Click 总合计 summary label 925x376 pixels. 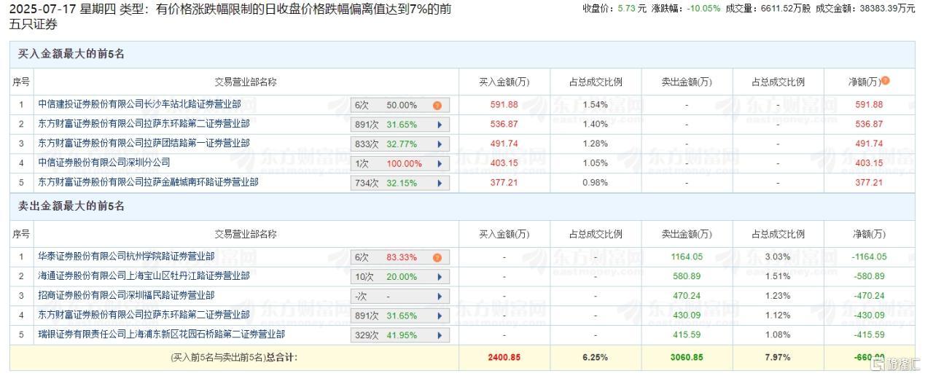pyautogui.click(x=281, y=358)
